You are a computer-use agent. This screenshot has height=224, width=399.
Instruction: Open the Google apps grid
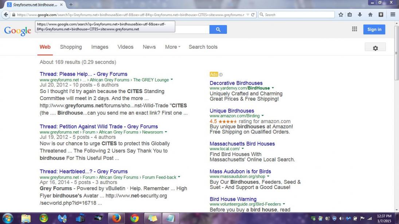354,29
